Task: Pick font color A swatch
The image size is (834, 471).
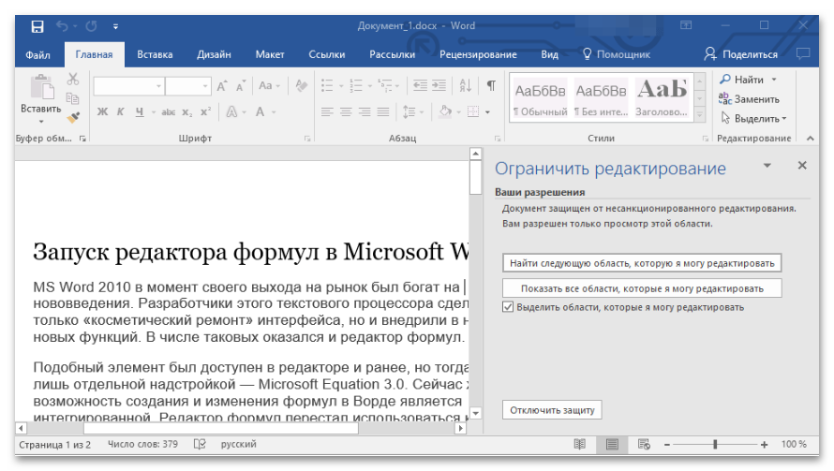Action: (x=261, y=111)
